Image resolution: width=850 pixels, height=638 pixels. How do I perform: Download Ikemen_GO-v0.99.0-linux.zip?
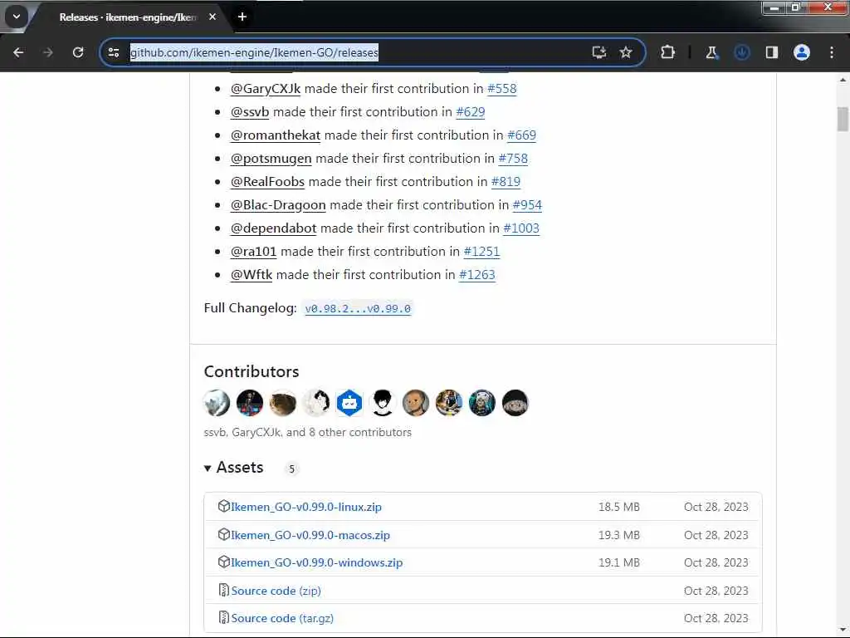pyautogui.click(x=306, y=508)
